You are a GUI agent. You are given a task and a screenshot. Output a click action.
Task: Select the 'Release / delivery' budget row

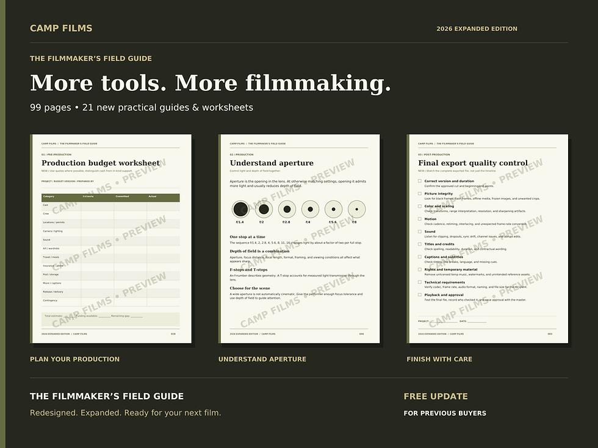pyautogui.click(x=110, y=293)
